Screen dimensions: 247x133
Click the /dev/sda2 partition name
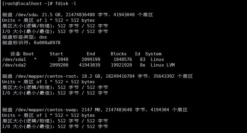pos(14,65)
